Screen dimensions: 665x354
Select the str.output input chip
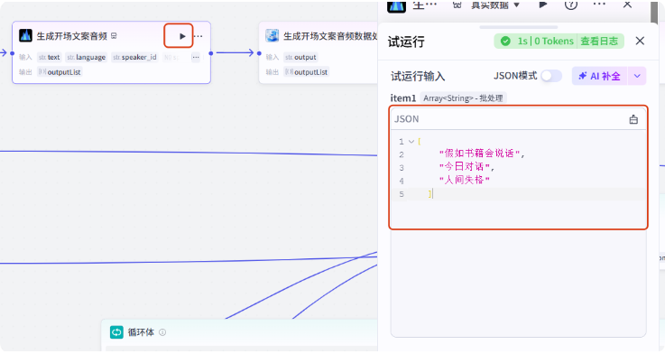pos(300,57)
